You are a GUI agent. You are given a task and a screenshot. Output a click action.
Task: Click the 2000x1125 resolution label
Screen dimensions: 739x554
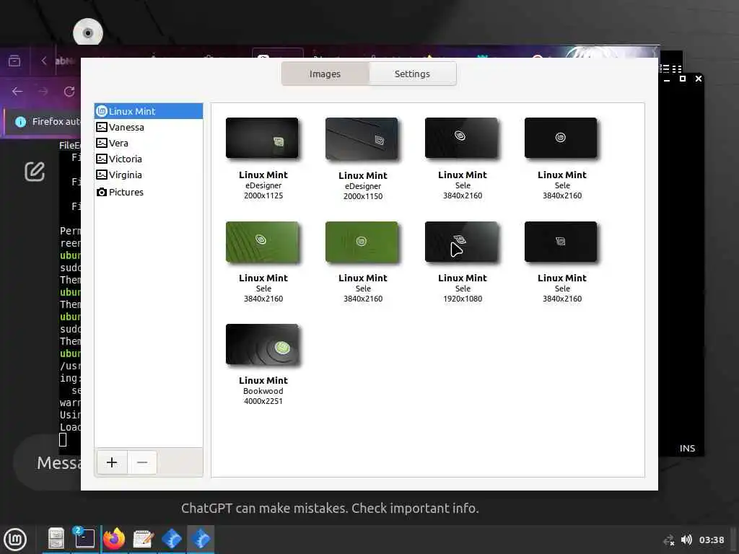point(263,195)
